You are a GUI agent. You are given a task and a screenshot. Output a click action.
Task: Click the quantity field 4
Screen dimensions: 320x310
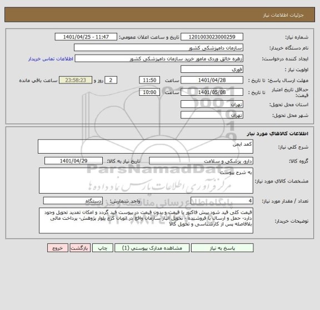[x=222, y=201]
